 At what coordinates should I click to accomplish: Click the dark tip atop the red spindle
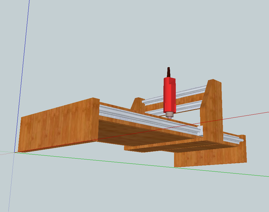[x=169, y=72]
